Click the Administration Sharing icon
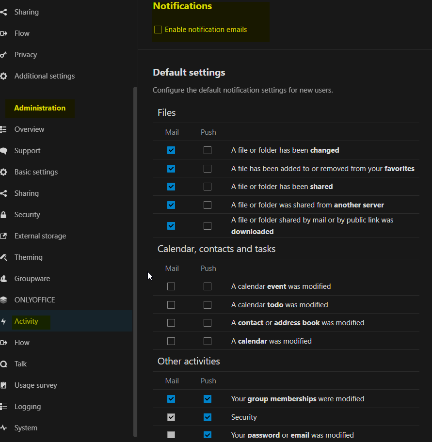Image resolution: width=432 pixels, height=442 pixels. 3,193
